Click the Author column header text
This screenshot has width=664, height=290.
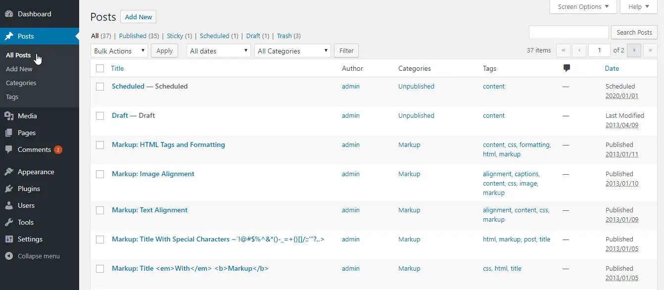point(352,68)
